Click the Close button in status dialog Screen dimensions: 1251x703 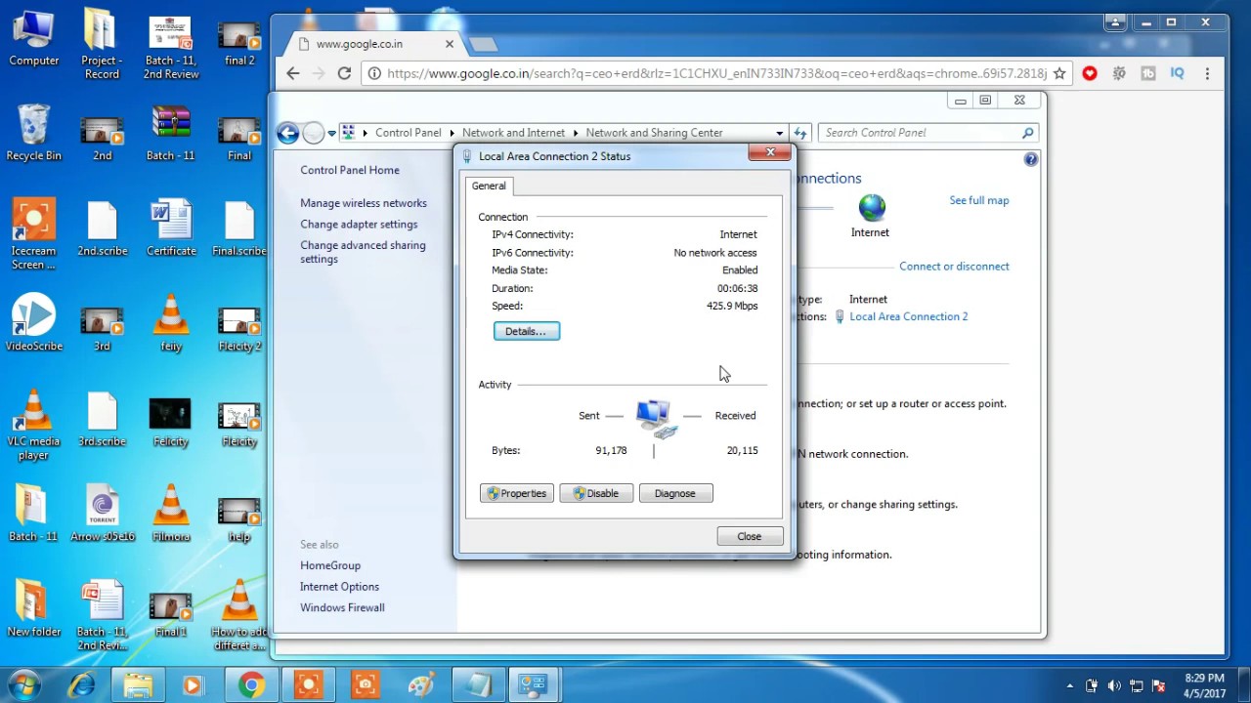[x=750, y=536]
